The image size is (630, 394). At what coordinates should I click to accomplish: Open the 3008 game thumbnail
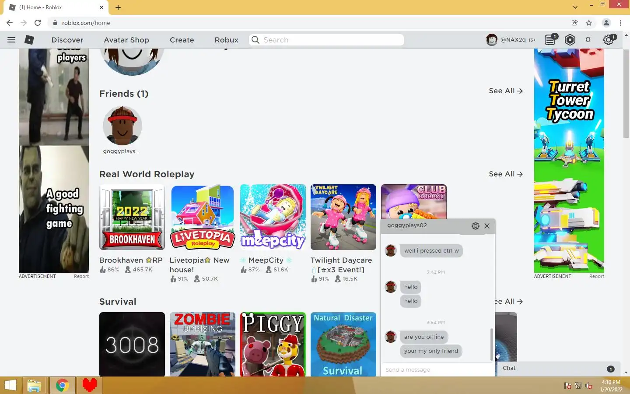click(132, 344)
